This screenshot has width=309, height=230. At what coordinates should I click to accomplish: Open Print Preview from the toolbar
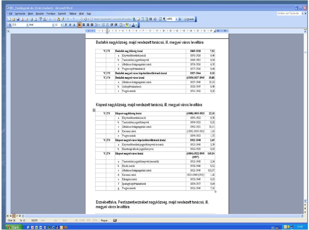tap(35, 19)
